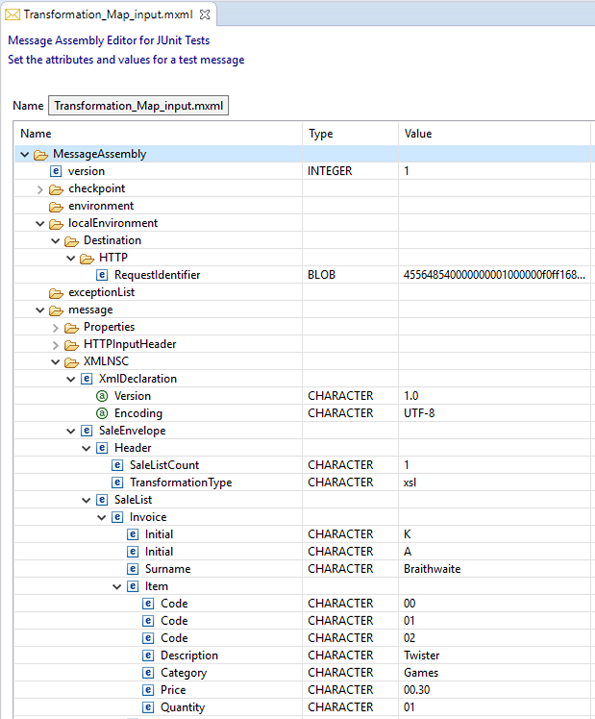Click the envelope icon on the editor tab
595x719 pixels.
click(12, 14)
